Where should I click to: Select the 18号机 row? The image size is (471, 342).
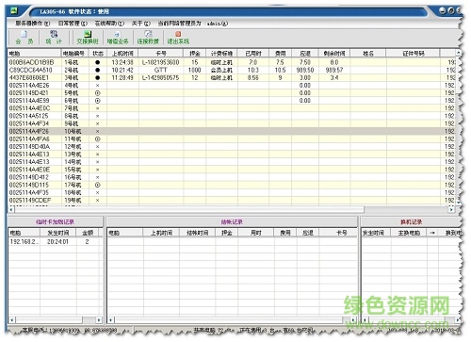tap(232, 192)
